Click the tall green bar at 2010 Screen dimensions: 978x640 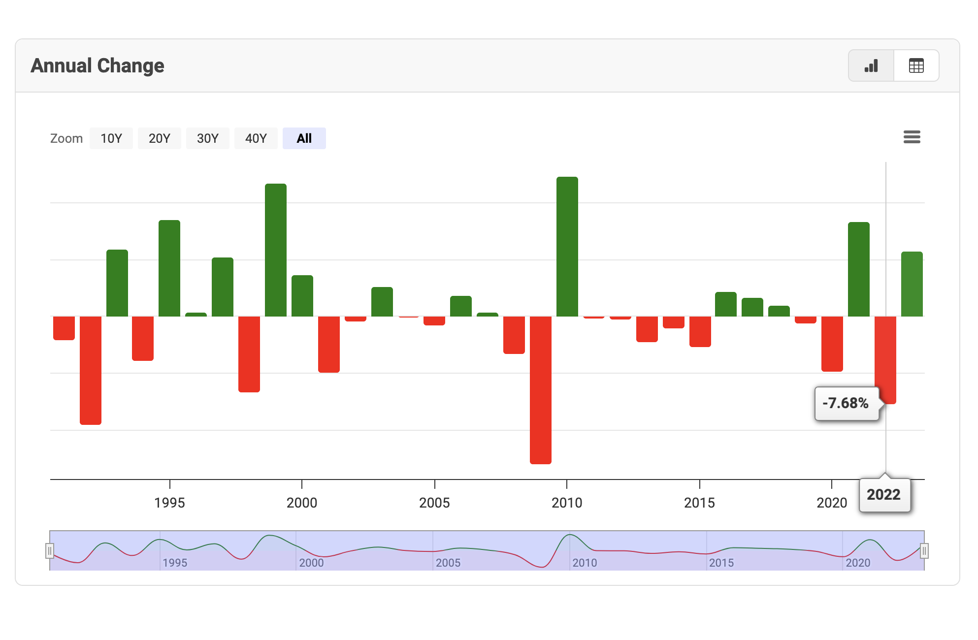(567, 246)
